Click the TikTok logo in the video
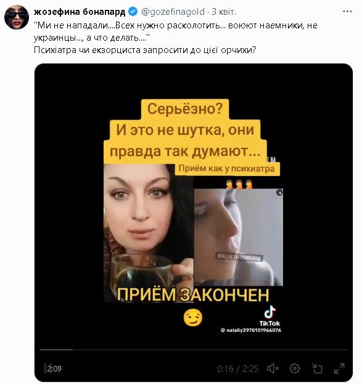Viewport: 362px width, 385px height. [x=269, y=316]
